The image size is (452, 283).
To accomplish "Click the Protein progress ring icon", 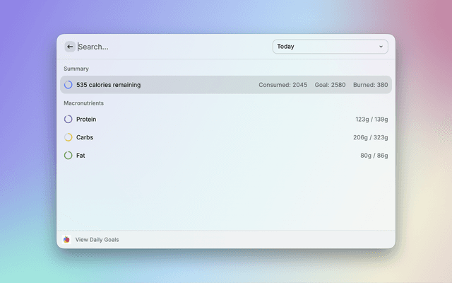I will coord(68,120).
